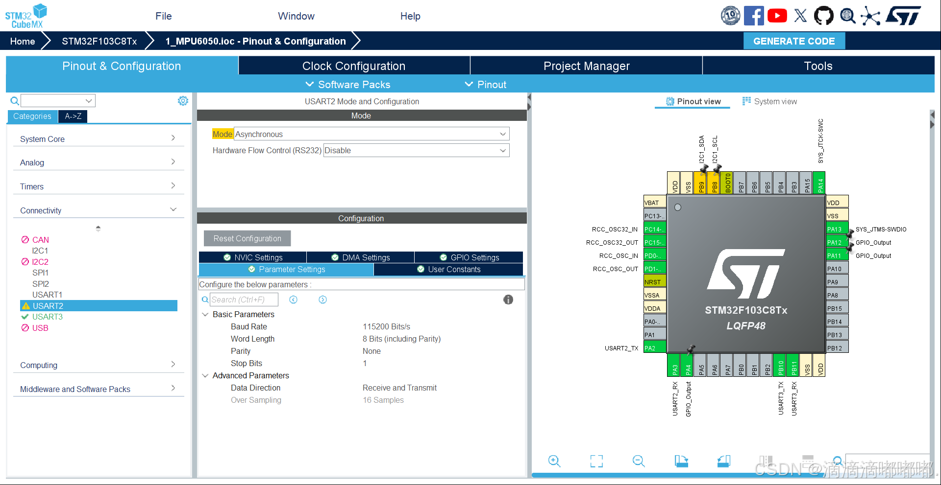The width and height of the screenshot is (941, 485).
Task: Click the parameter info icon
Action: (508, 300)
